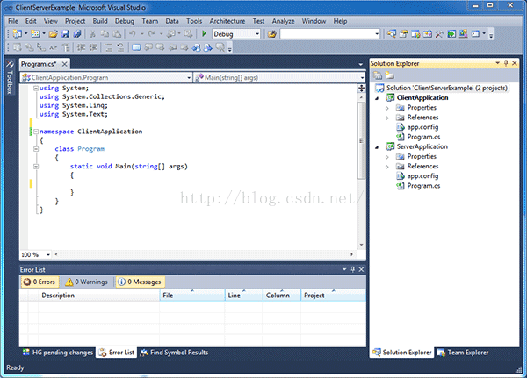
Task: Toggle the 0 Errors filter
Action: [40, 282]
